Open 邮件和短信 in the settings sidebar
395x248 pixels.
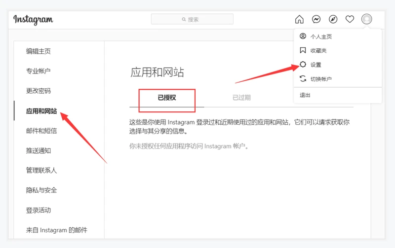coord(41,131)
